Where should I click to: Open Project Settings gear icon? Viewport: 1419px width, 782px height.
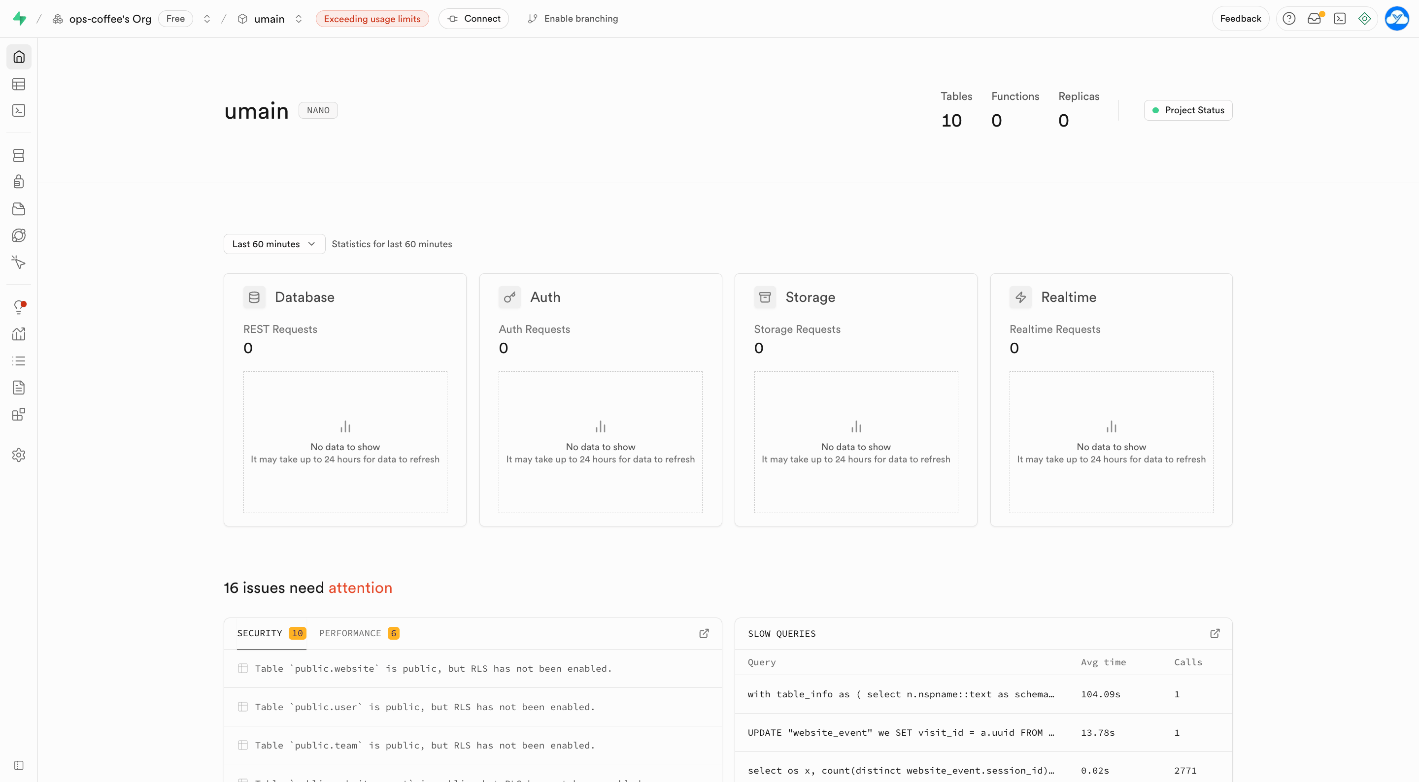(19, 455)
